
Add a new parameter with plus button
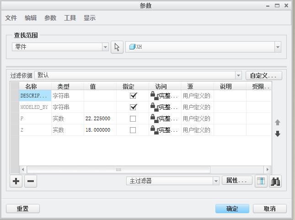click(16, 181)
